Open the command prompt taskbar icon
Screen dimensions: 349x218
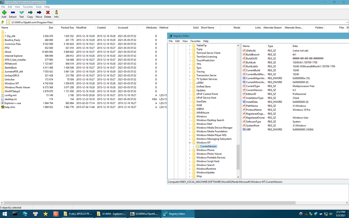coord(15,214)
